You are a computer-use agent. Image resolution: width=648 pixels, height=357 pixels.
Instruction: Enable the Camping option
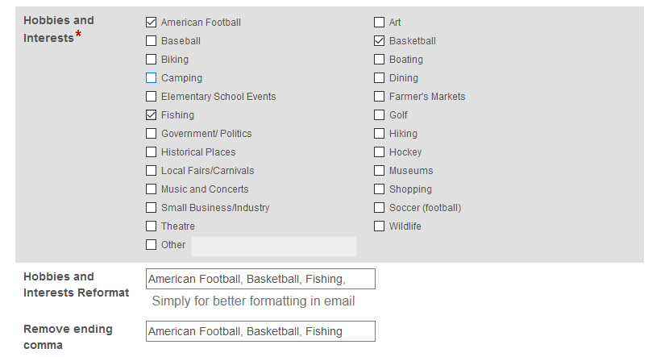pos(151,78)
